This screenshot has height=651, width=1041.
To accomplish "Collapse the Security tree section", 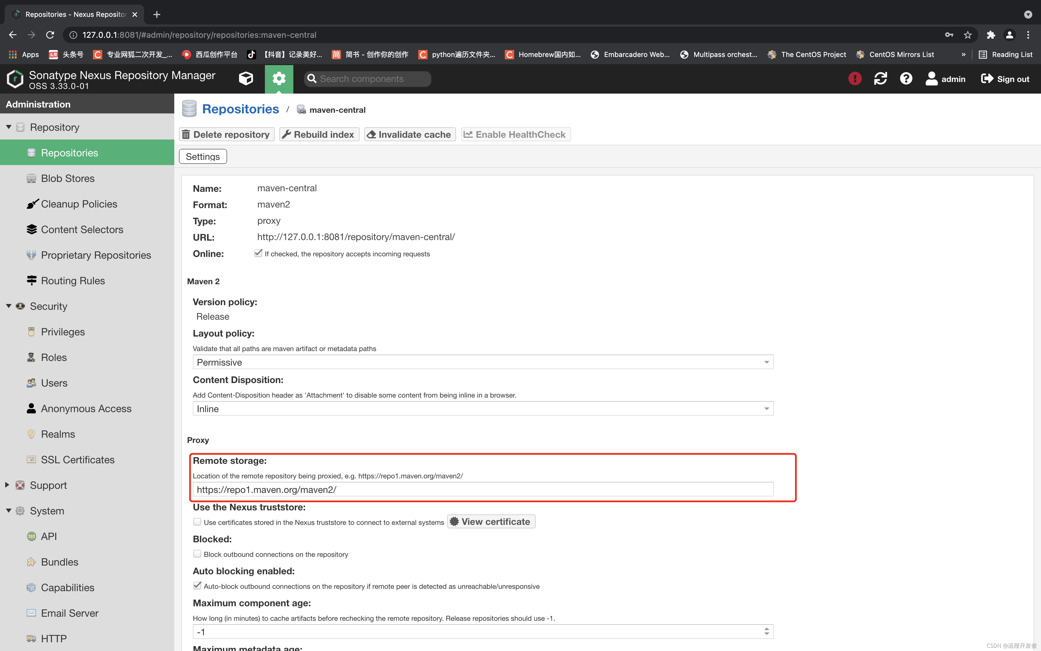I will click(9, 306).
